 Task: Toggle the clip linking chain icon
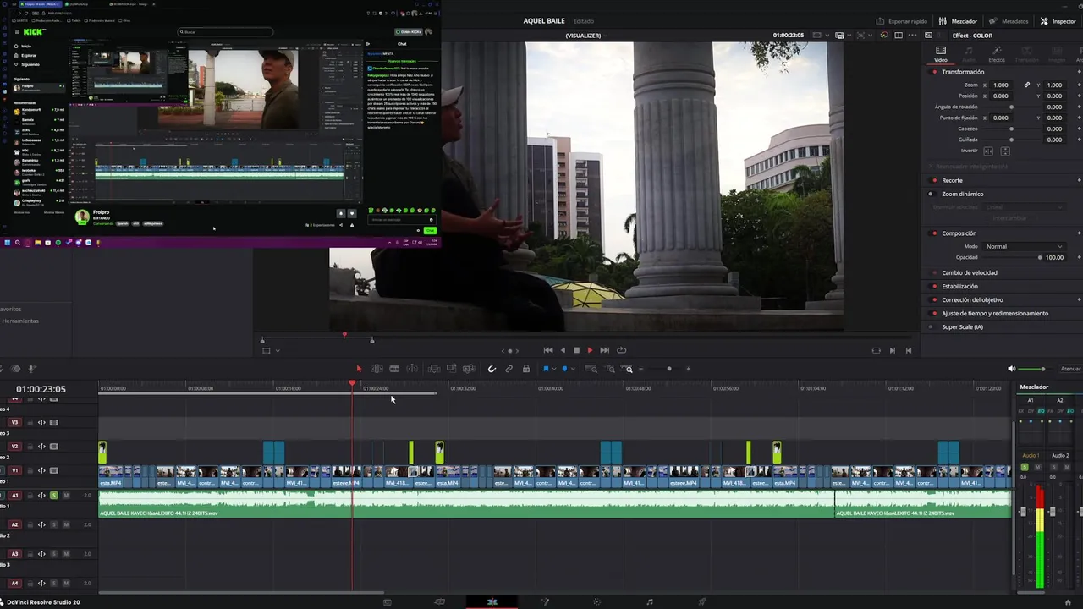click(x=509, y=369)
